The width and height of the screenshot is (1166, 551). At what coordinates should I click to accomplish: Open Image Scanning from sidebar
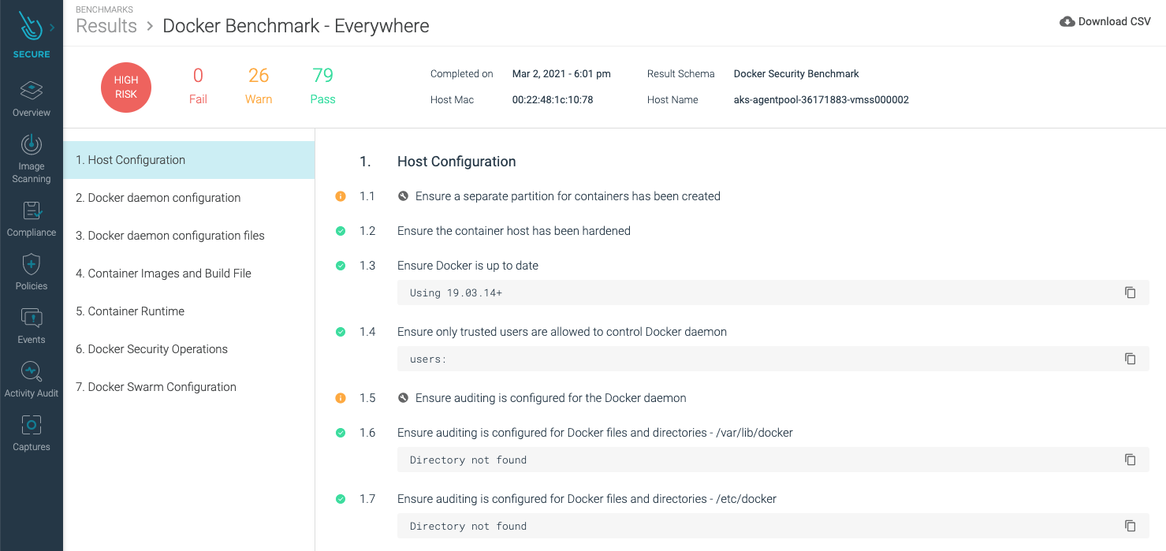pos(32,158)
